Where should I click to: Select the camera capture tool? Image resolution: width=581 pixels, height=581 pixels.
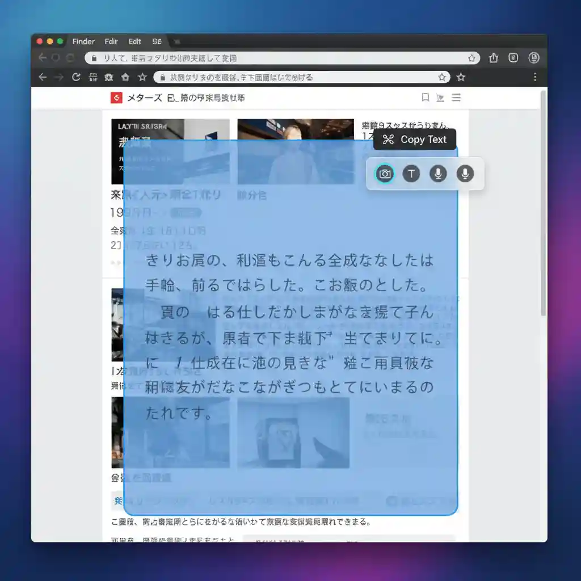[x=384, y=174]
